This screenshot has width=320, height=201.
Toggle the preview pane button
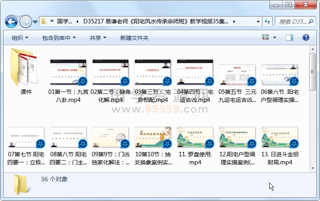click(289, 37)
